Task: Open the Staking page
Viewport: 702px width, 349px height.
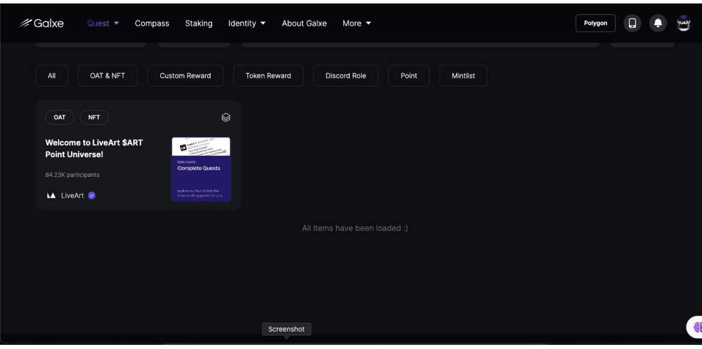Action: (199, 23)
